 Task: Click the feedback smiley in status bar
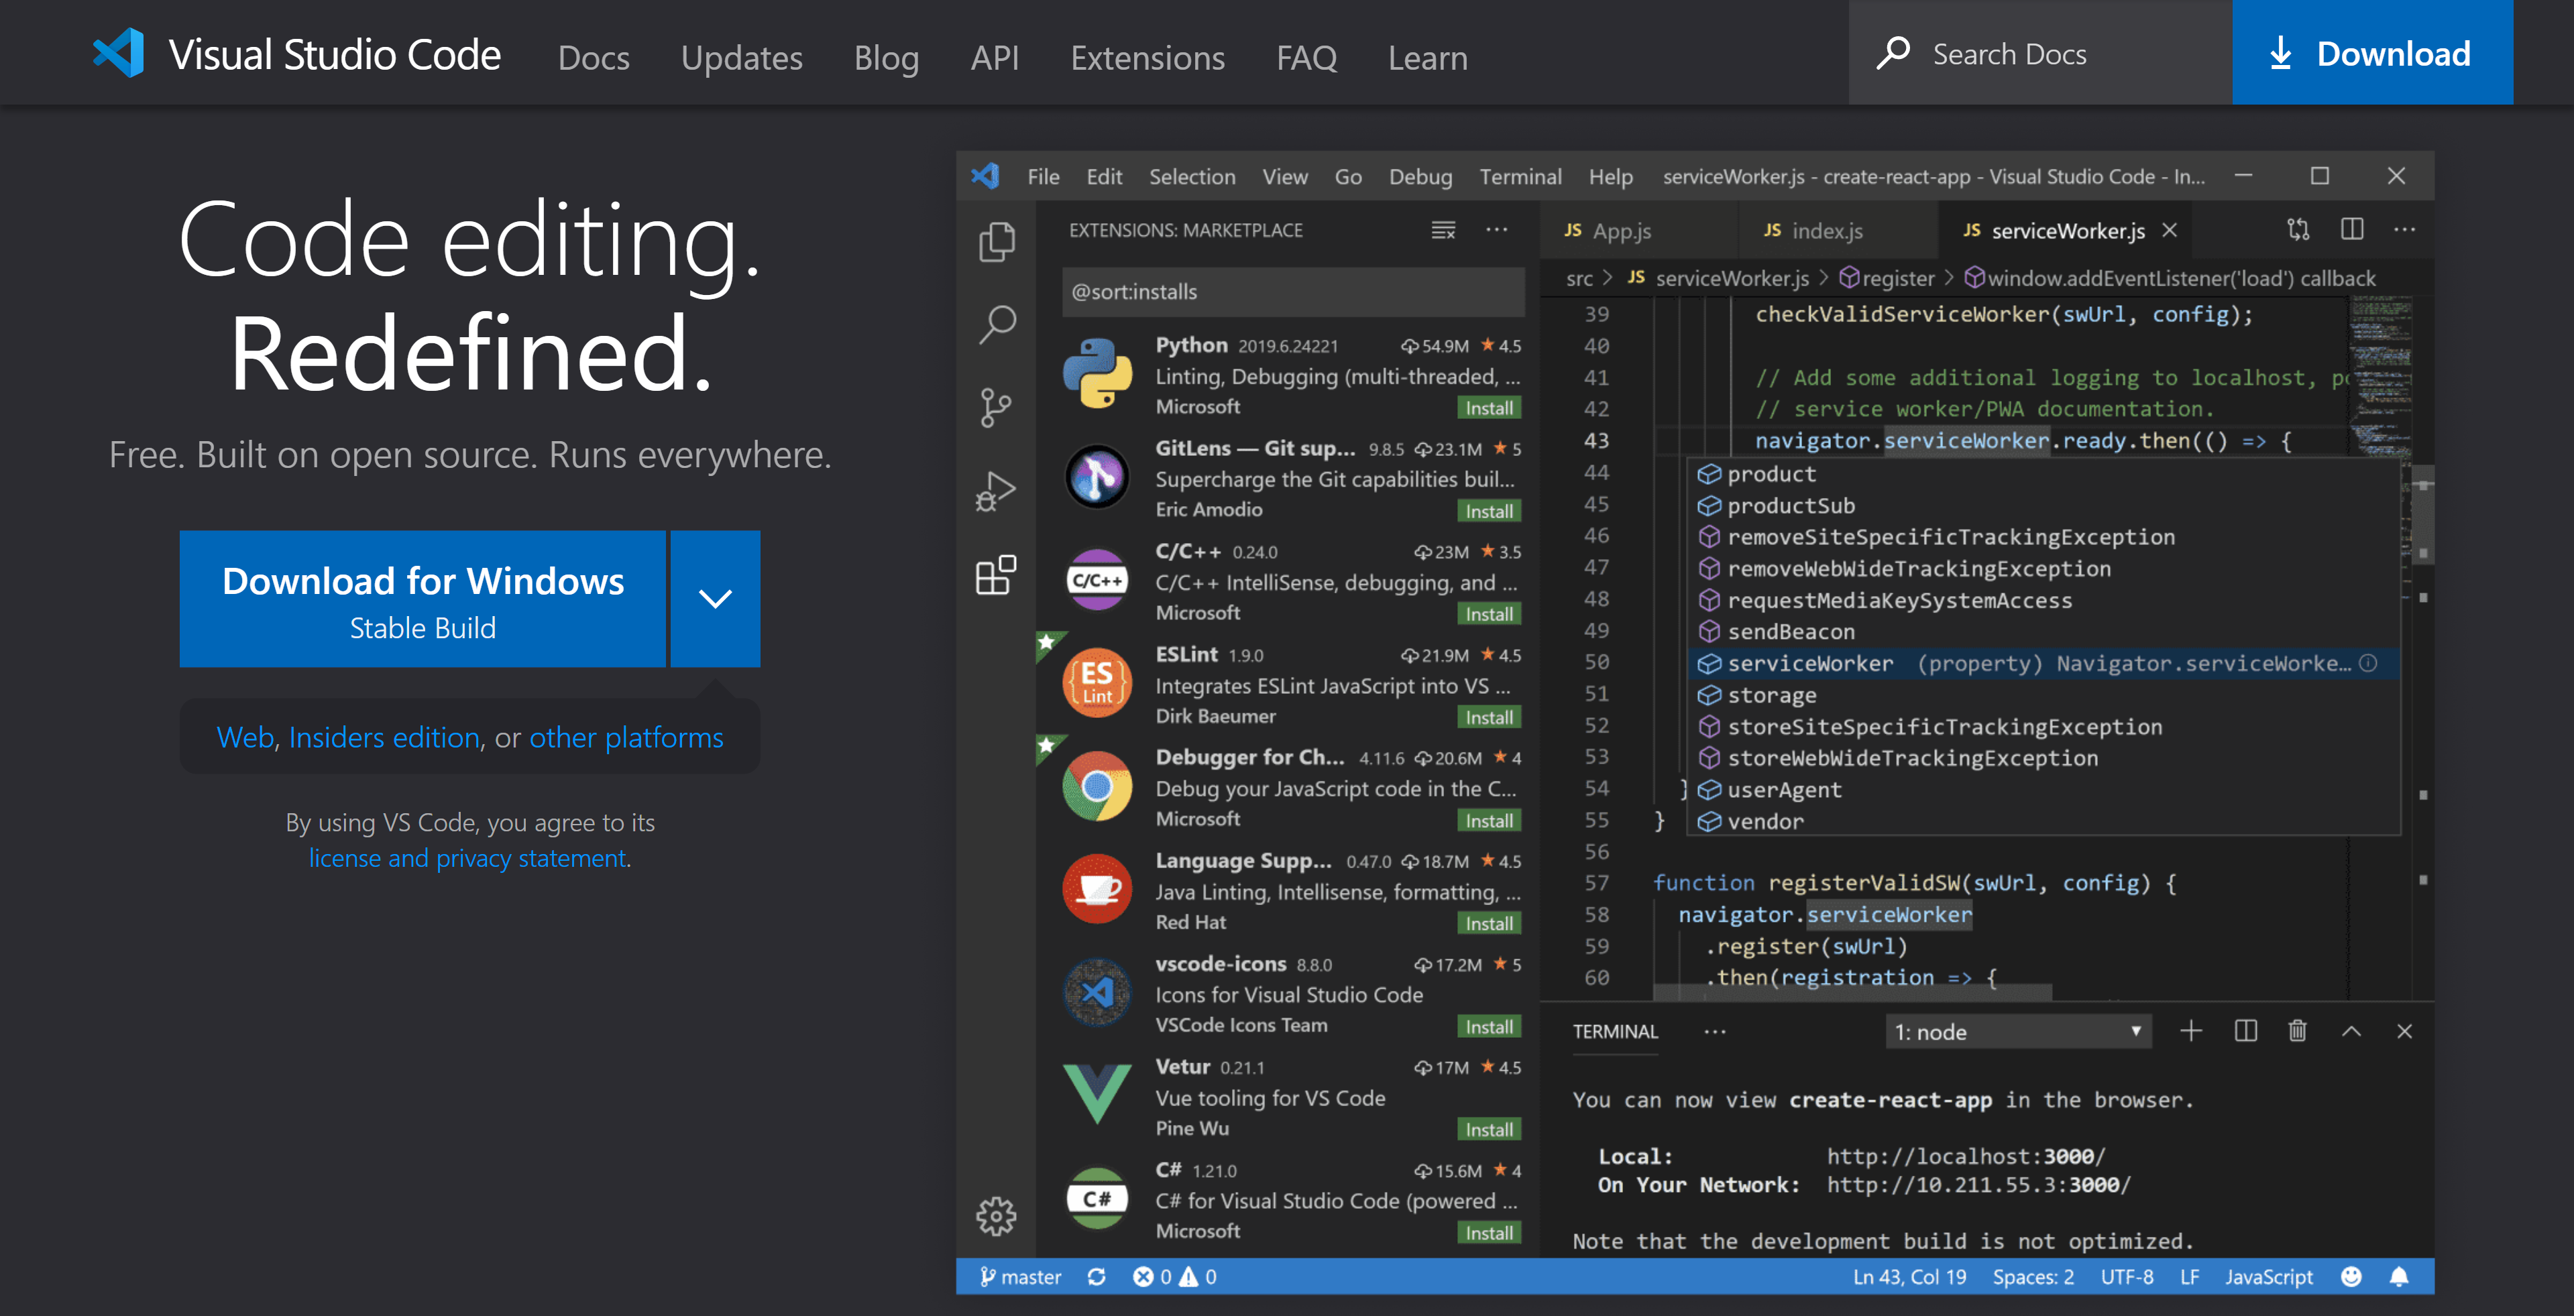tap(2351, 1276)
